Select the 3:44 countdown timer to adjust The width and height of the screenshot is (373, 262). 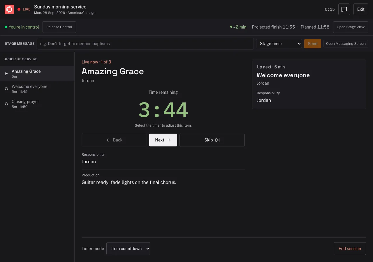coord(163,110)
